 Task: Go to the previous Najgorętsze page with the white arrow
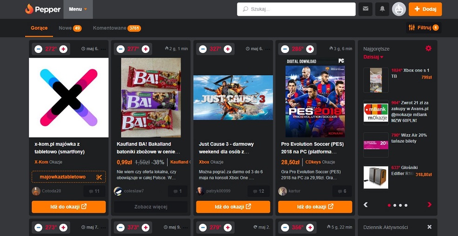click(x=366, y=205)
